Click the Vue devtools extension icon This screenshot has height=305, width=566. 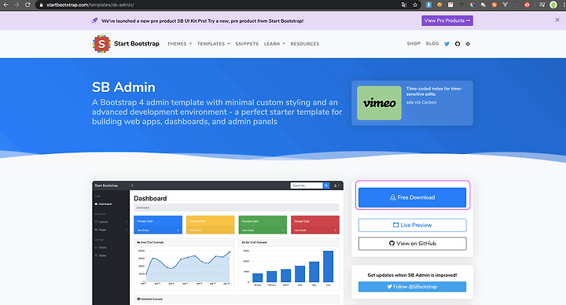tap(505, 5)
